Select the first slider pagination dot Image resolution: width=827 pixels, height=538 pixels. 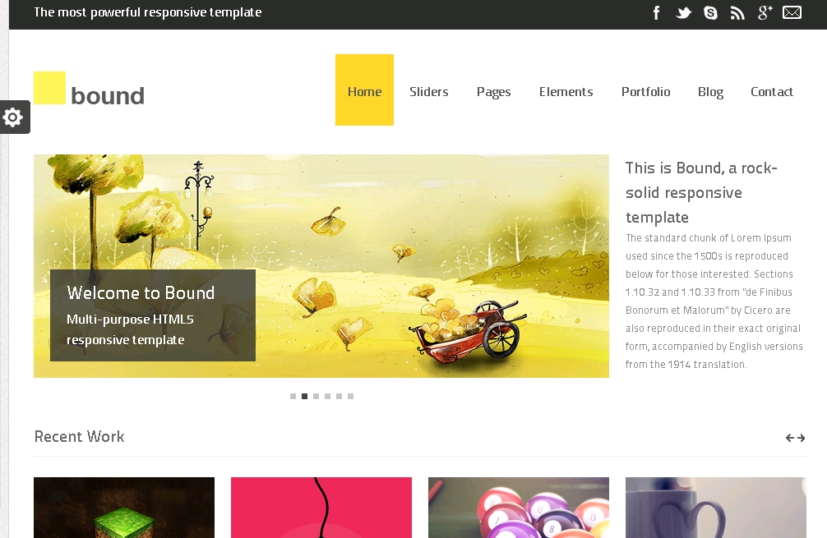click(293, 396)
